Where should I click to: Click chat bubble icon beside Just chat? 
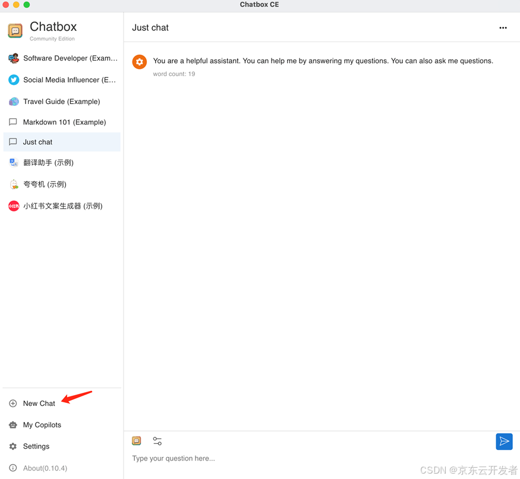[x=13, y=142]
